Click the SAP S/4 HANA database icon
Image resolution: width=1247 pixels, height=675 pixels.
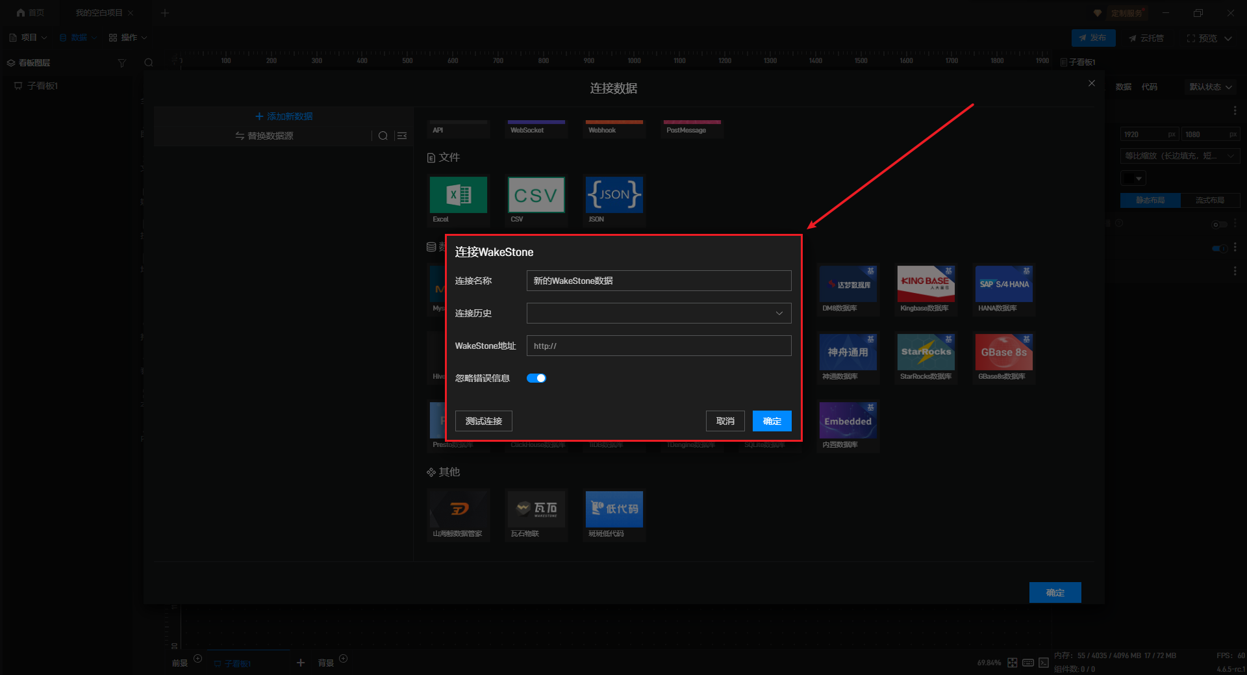coord(1003,284)
